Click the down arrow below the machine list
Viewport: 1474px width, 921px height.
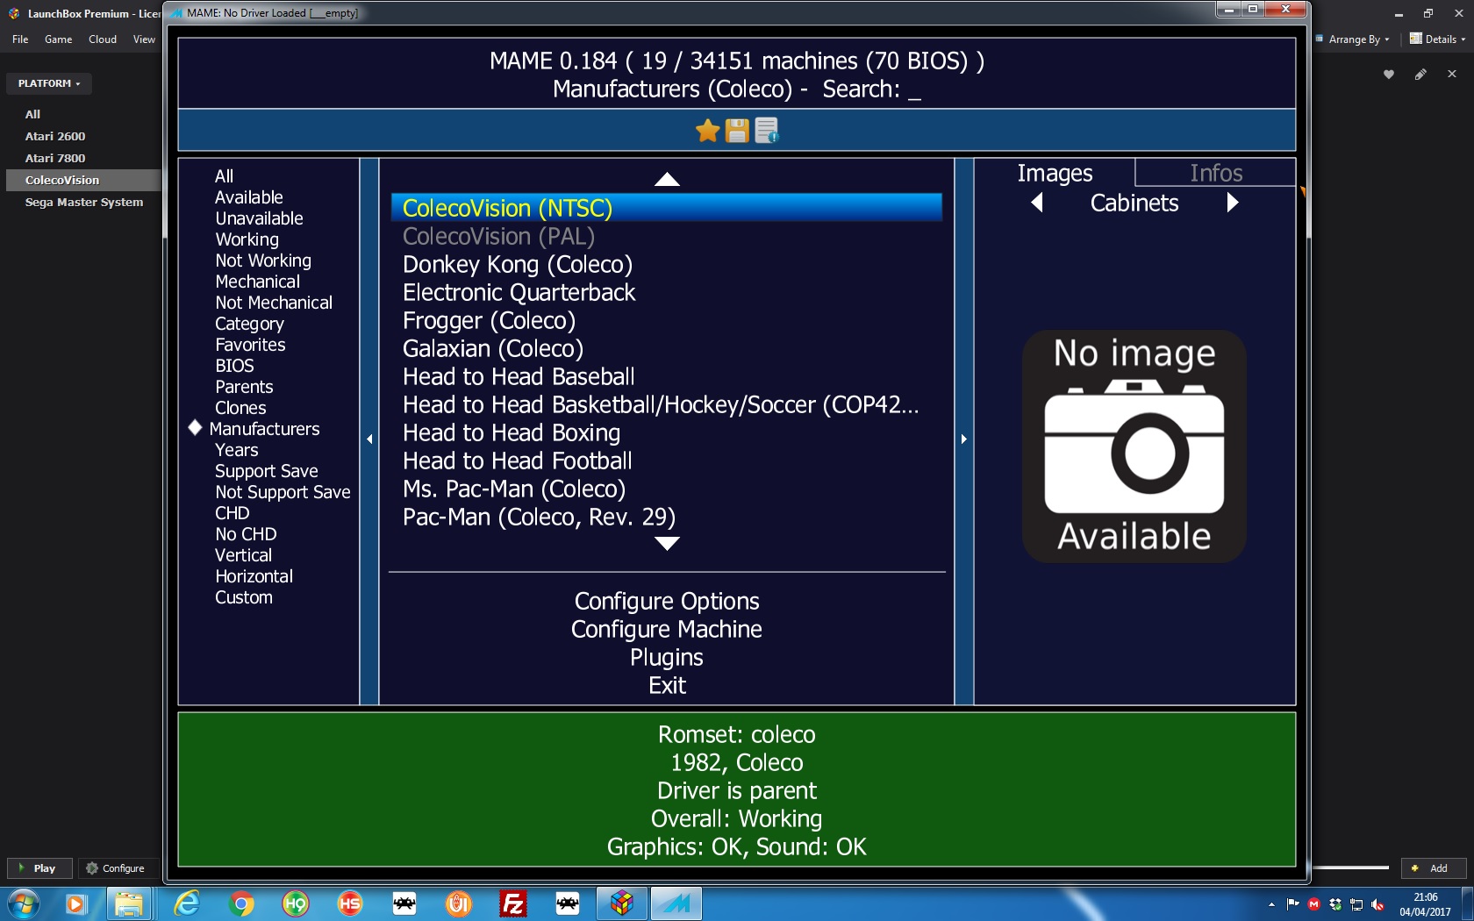667,544
